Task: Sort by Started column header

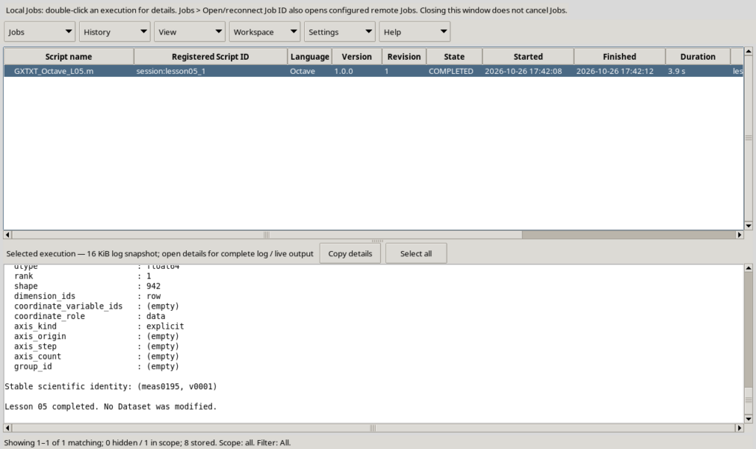Action: [528, 56]
